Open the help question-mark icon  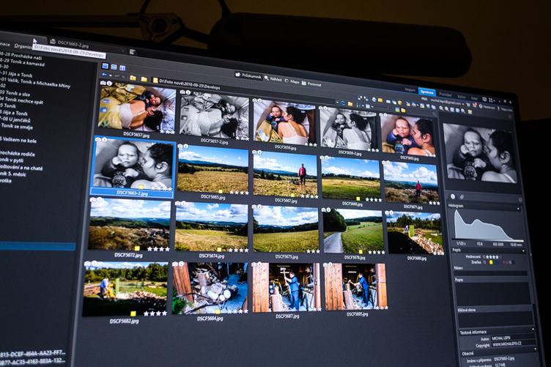pos(498,109)
